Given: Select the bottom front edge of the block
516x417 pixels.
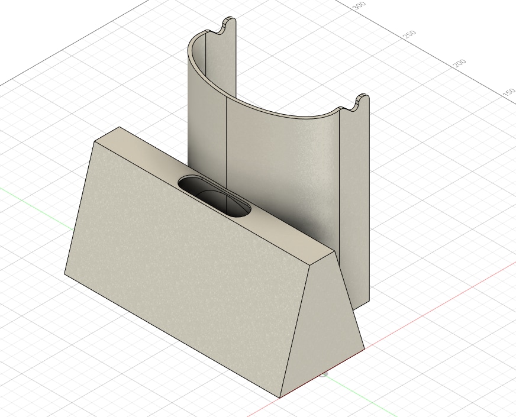Looking at the screenshot, I should pyautogui.click(x=172, y=335).
